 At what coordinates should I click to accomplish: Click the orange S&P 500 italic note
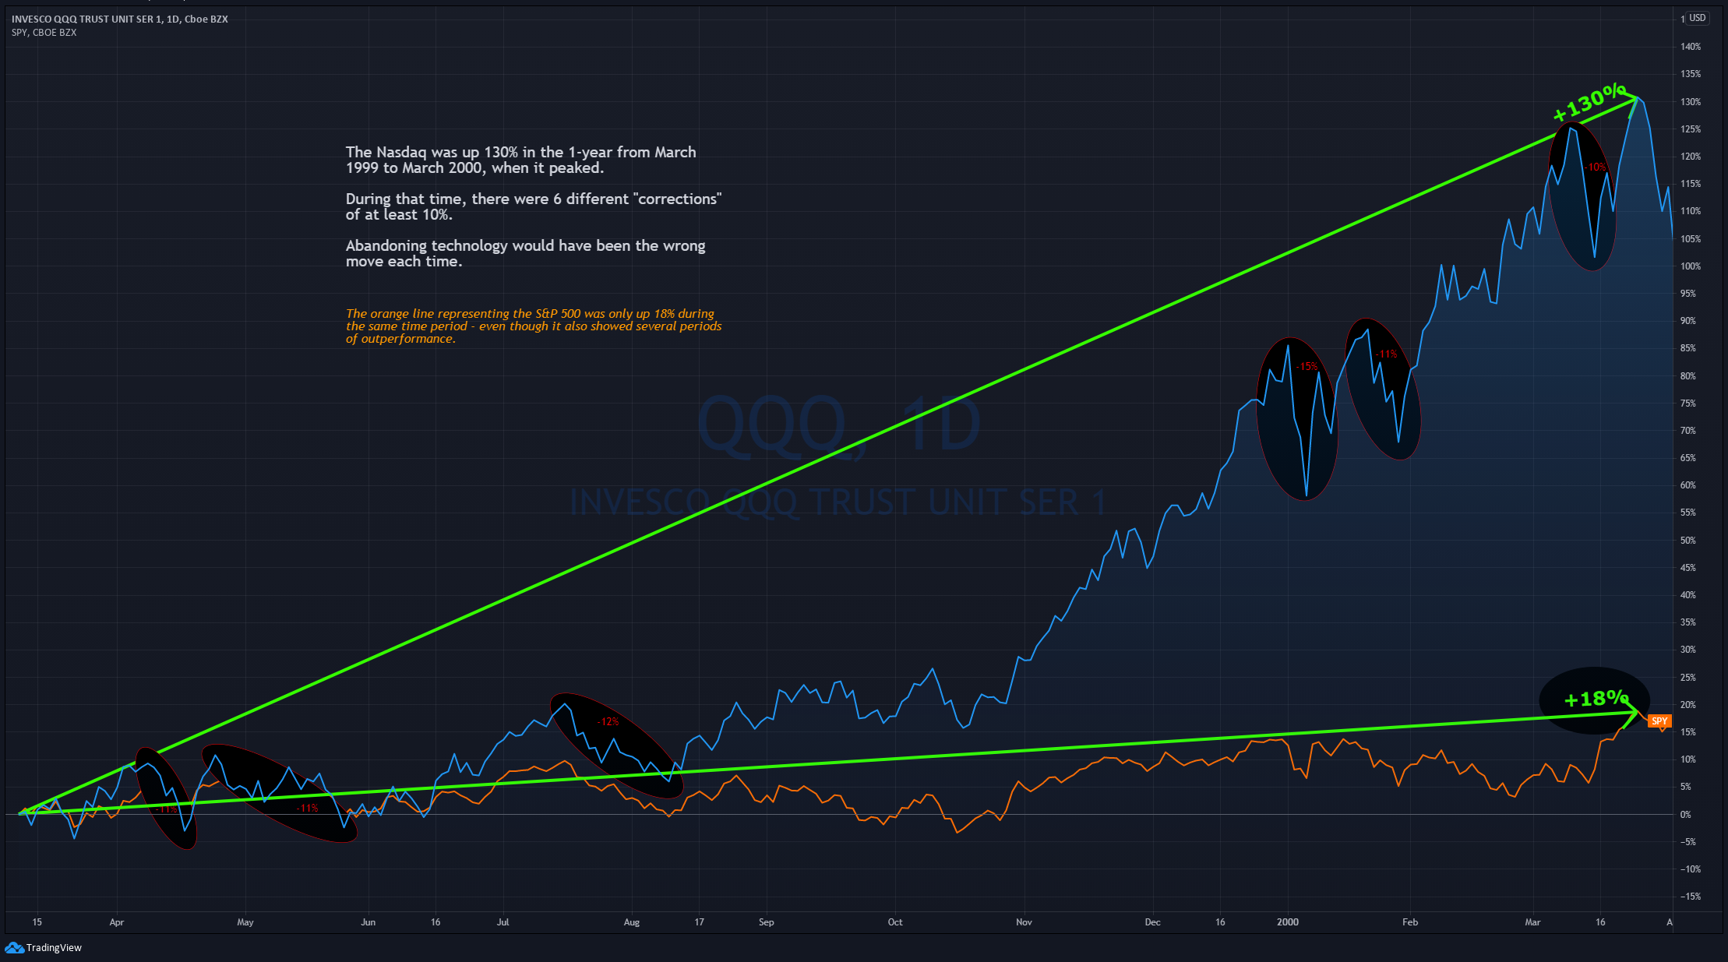[534, 326]
